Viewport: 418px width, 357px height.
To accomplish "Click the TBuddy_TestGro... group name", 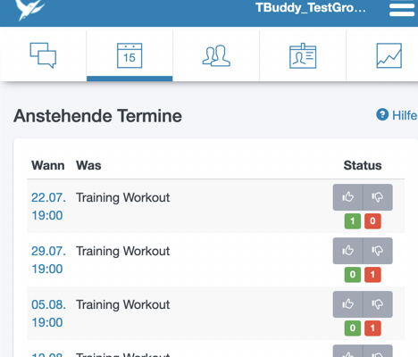I will point(311,8).
